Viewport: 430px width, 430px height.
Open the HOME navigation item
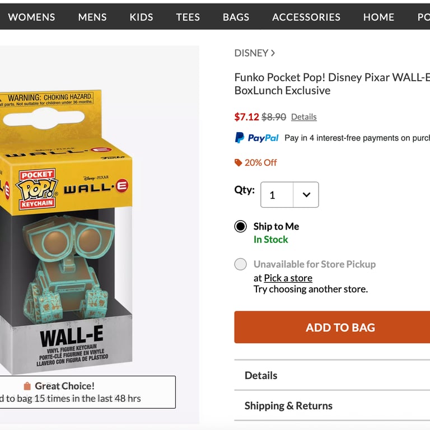[378, 17]
